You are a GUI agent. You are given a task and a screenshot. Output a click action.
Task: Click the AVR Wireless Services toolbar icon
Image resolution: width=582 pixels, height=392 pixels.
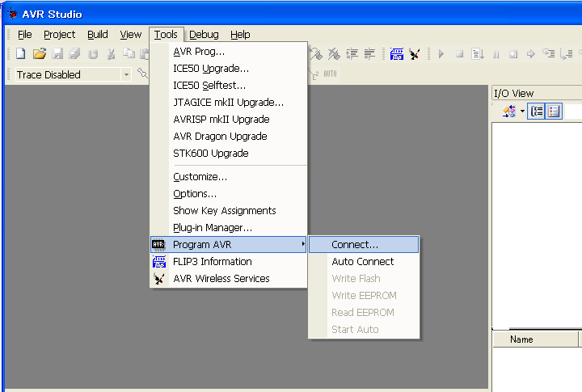coord(415,54)
